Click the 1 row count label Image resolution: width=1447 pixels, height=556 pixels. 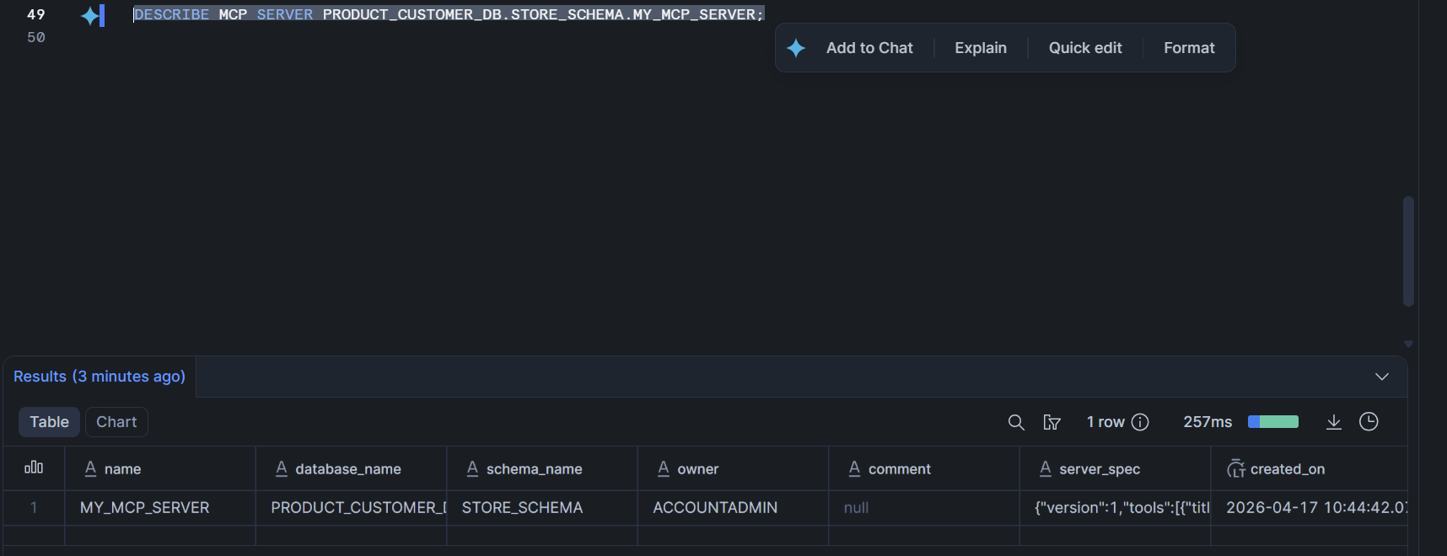click(1105, 422)
